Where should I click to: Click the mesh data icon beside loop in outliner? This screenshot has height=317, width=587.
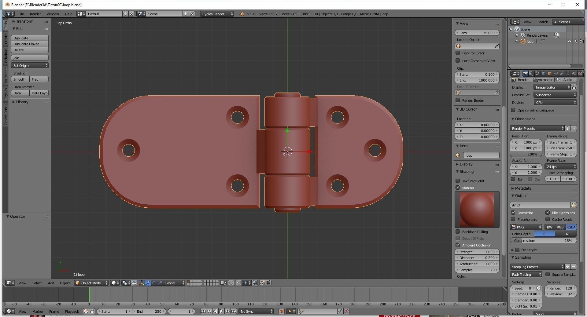pos(542,42)
